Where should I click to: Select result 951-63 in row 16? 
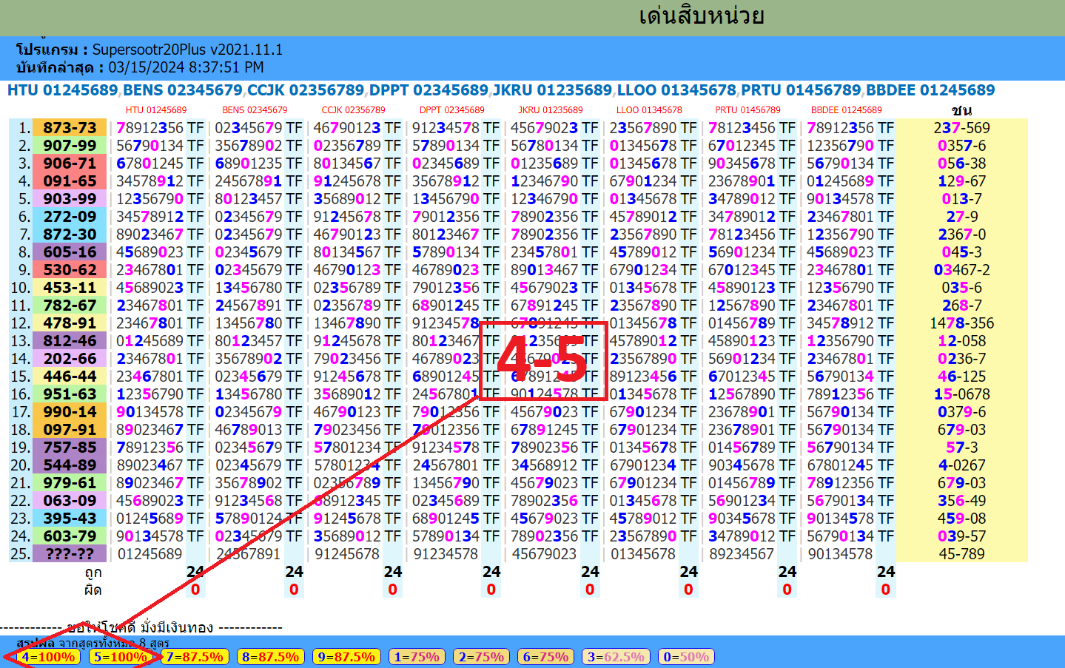pyautogui.click(x=70, y=394)
